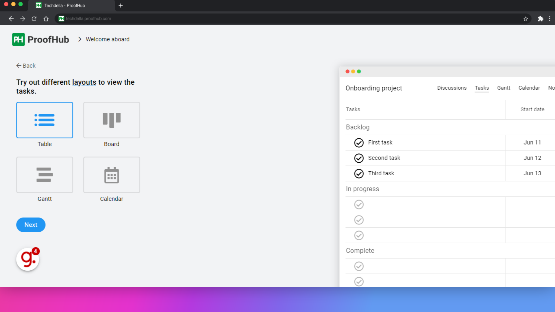Image resolution: width=555 pixels, height=312 pixels.
Task: Click the First task name
Action: pos(380,142)
